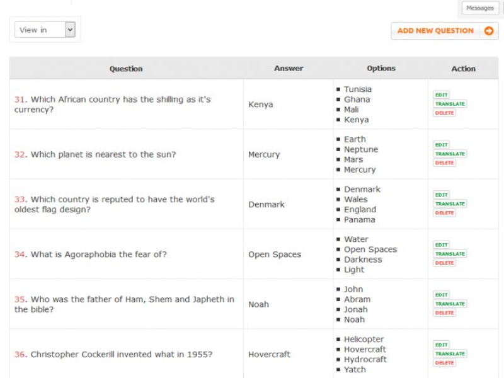The width and height of the screenshot is (504, 378).
Task: Edit question 34 about Agoraphobia
Action: [x=441, y=245]
